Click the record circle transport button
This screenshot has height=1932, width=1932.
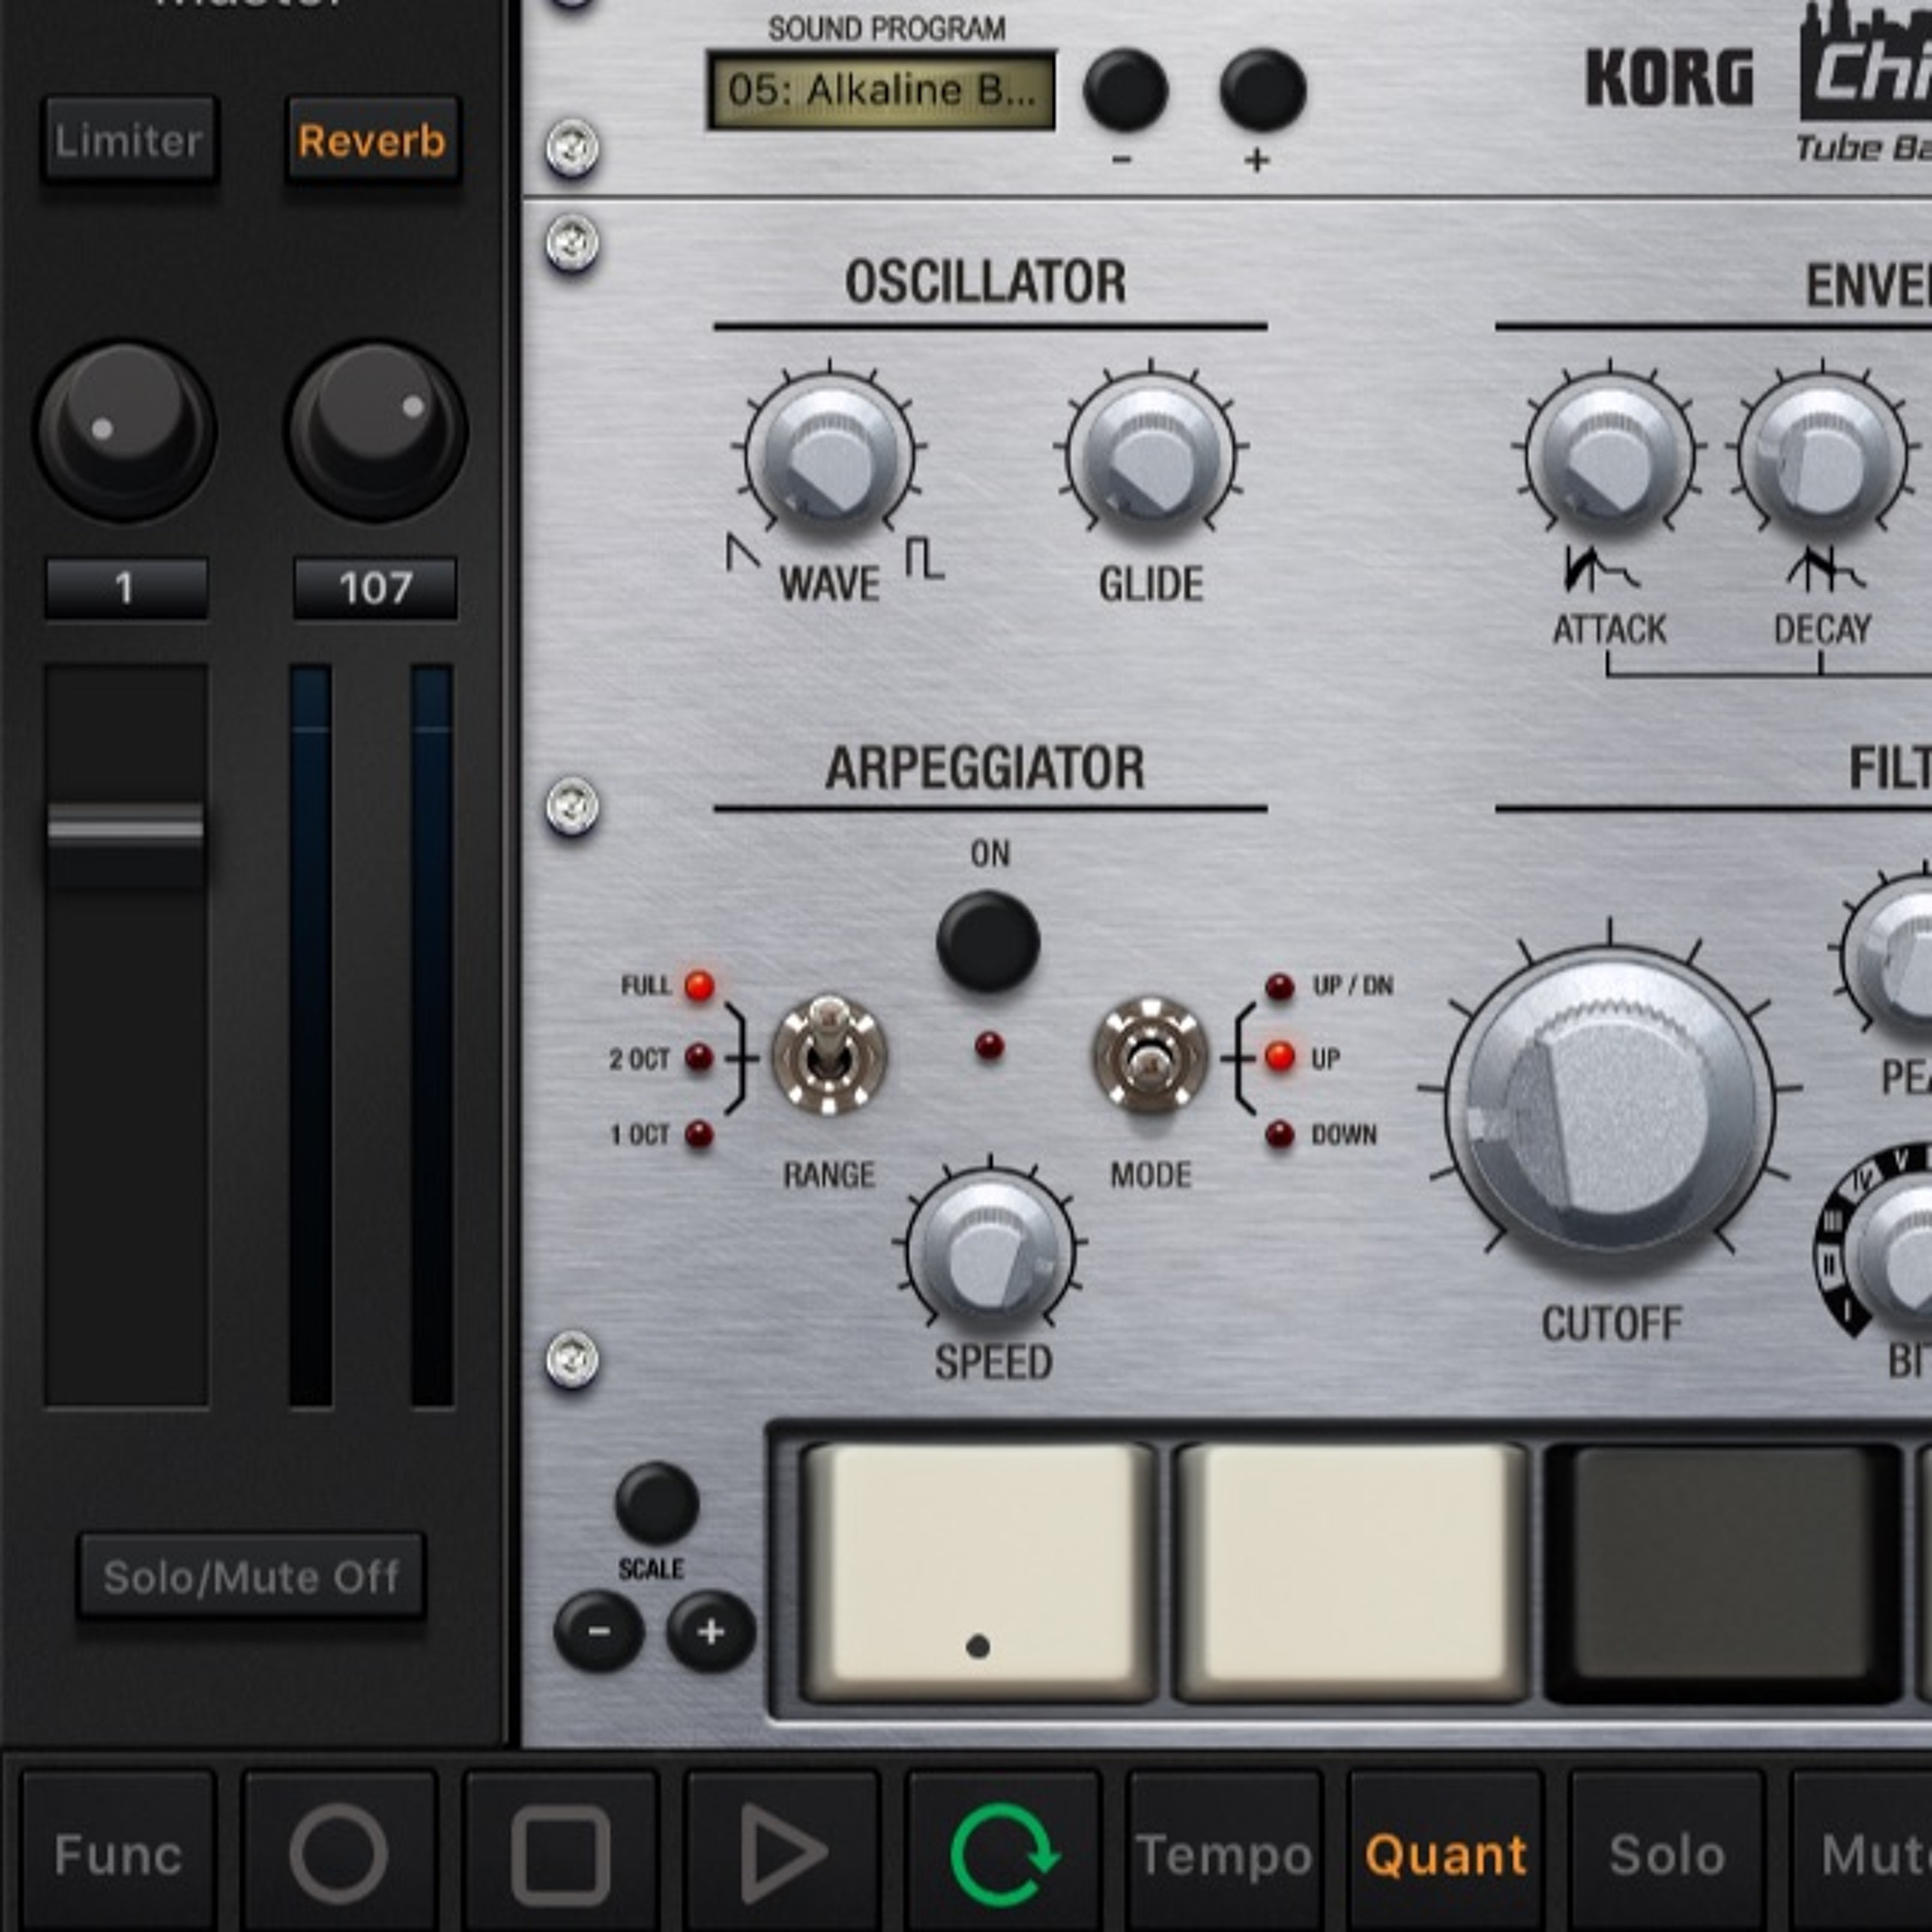click(x=338, y=1853)
